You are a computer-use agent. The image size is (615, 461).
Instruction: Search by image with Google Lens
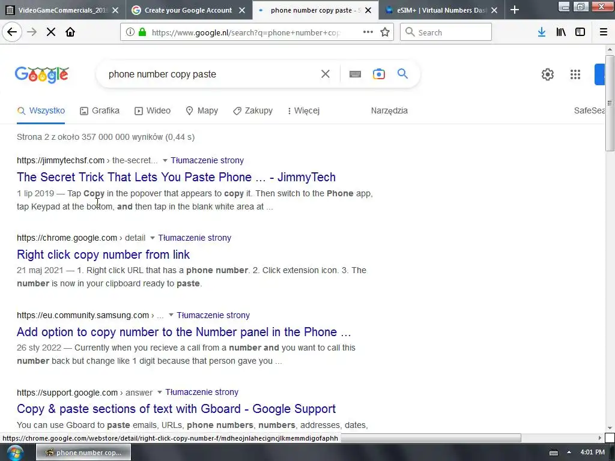pos(379,74)
